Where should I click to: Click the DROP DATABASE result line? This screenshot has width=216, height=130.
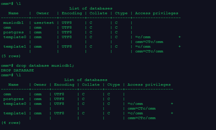[17, 70]
